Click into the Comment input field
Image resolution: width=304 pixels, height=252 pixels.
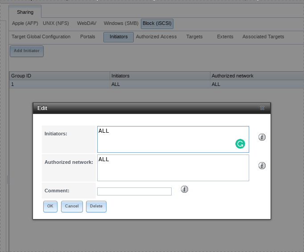134,191
